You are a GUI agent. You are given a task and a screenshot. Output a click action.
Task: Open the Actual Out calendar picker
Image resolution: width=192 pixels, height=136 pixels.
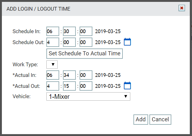pos(127,86)
